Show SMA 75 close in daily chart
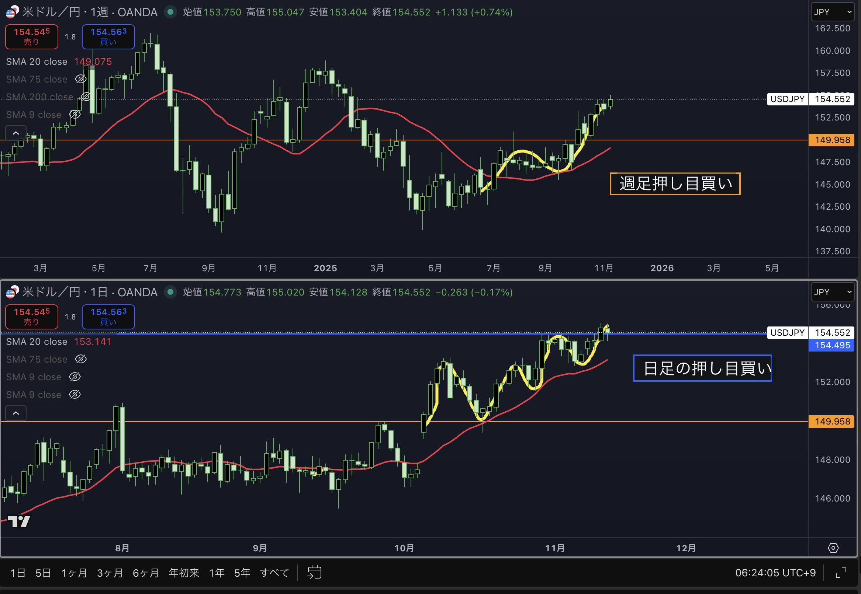Viewport: 861px width, 594px height. (x=80, y=359)
